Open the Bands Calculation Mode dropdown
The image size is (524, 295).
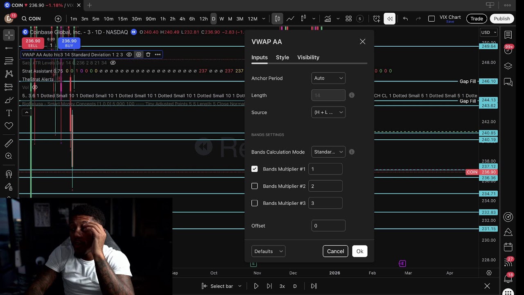[328, 152]
